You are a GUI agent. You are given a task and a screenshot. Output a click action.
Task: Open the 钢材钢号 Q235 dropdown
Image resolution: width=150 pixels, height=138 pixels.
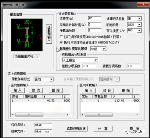tap(139, 25)
